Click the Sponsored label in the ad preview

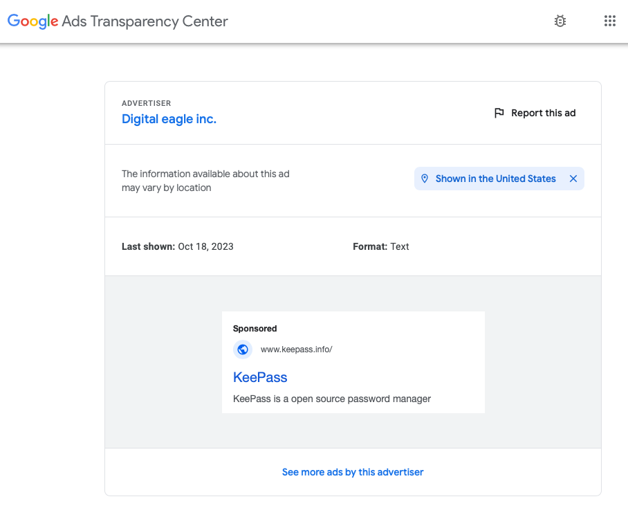[x=255, y=329]
